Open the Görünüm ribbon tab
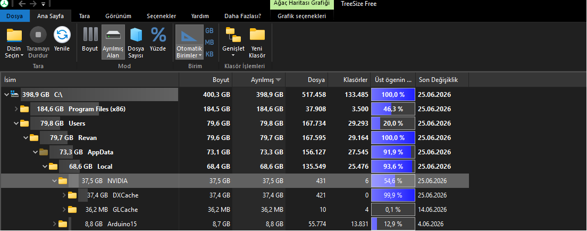 coord(118,16)
